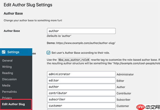The width and height of the screenshot is (160, 110).
Task: Open Reading settings
Action: pyautogui.click(x=8, y=73)
